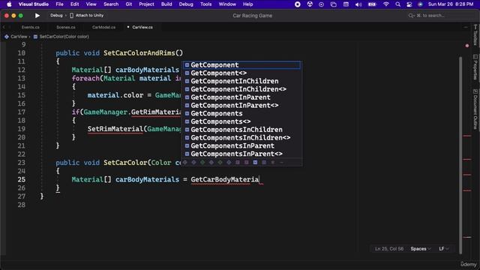Pick GetComponent from the autocomplete list

[241, 65]
